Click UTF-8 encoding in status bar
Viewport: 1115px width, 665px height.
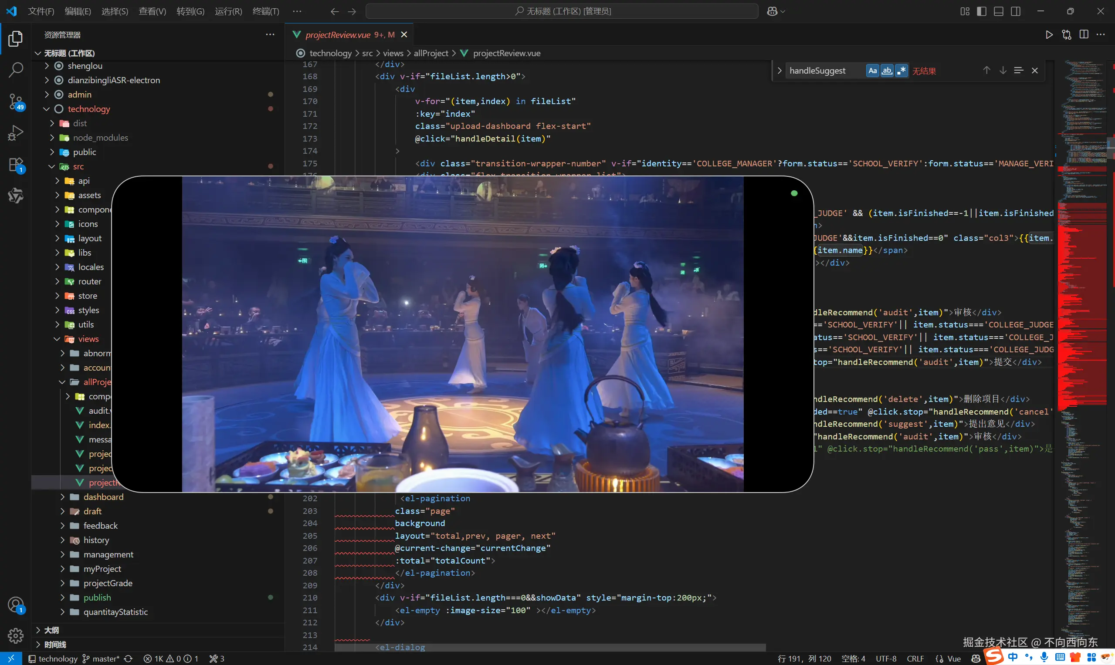coord(886,659)
